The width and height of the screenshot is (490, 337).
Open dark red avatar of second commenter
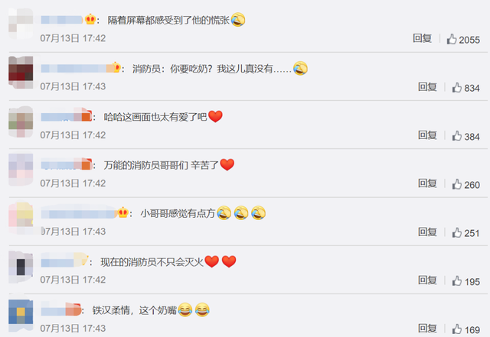pyautogui.click(x=21, y=73)
